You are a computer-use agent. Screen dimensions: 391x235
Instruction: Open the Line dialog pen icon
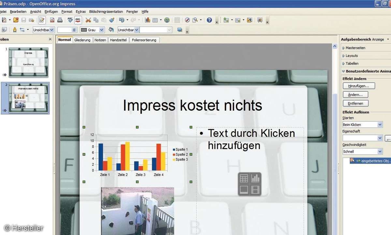[14, 30]
